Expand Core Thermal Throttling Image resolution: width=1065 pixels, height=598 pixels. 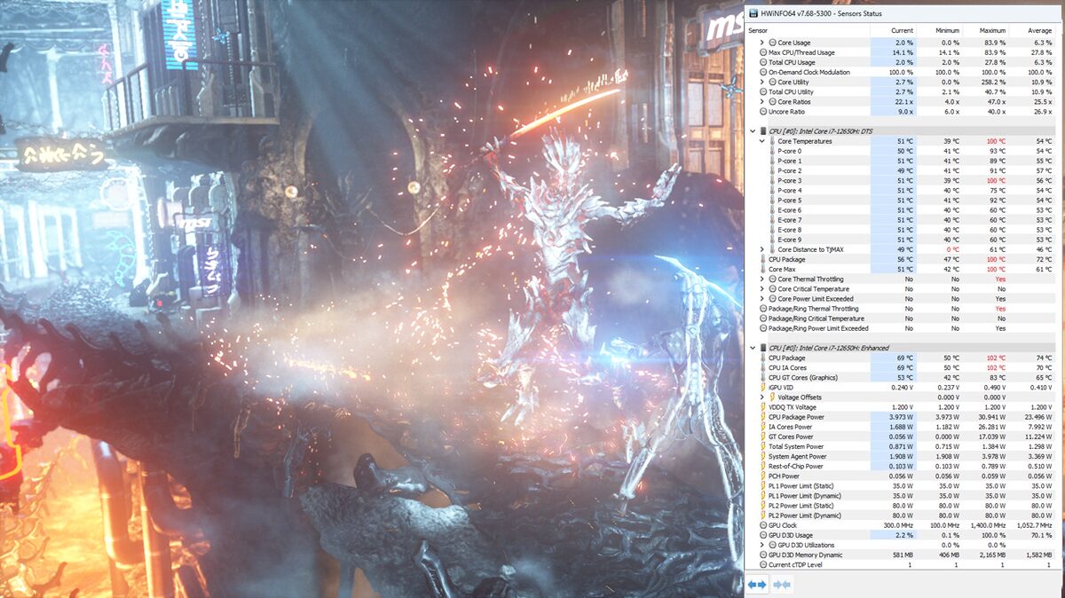pos(761,279)
